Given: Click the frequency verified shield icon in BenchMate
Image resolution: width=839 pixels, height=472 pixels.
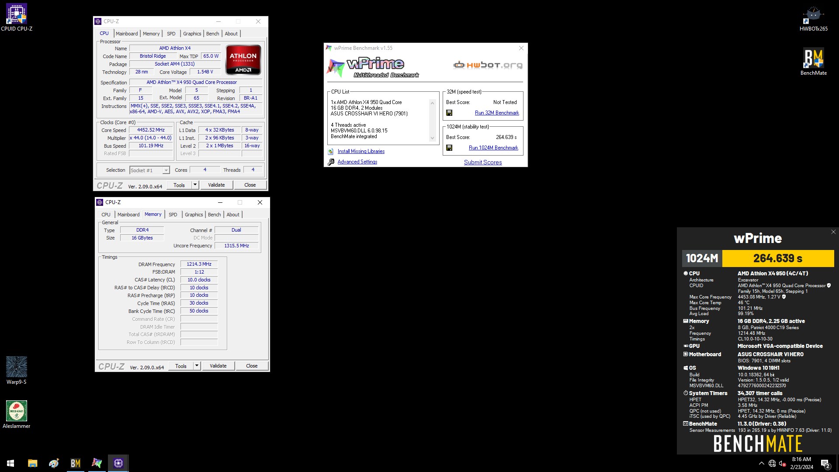Looking at the screenshot, I should coord(784,297).
